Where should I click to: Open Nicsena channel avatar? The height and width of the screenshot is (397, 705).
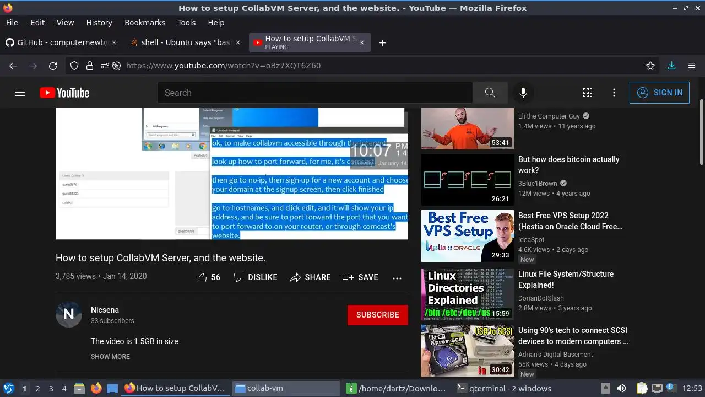click(69, 314)
